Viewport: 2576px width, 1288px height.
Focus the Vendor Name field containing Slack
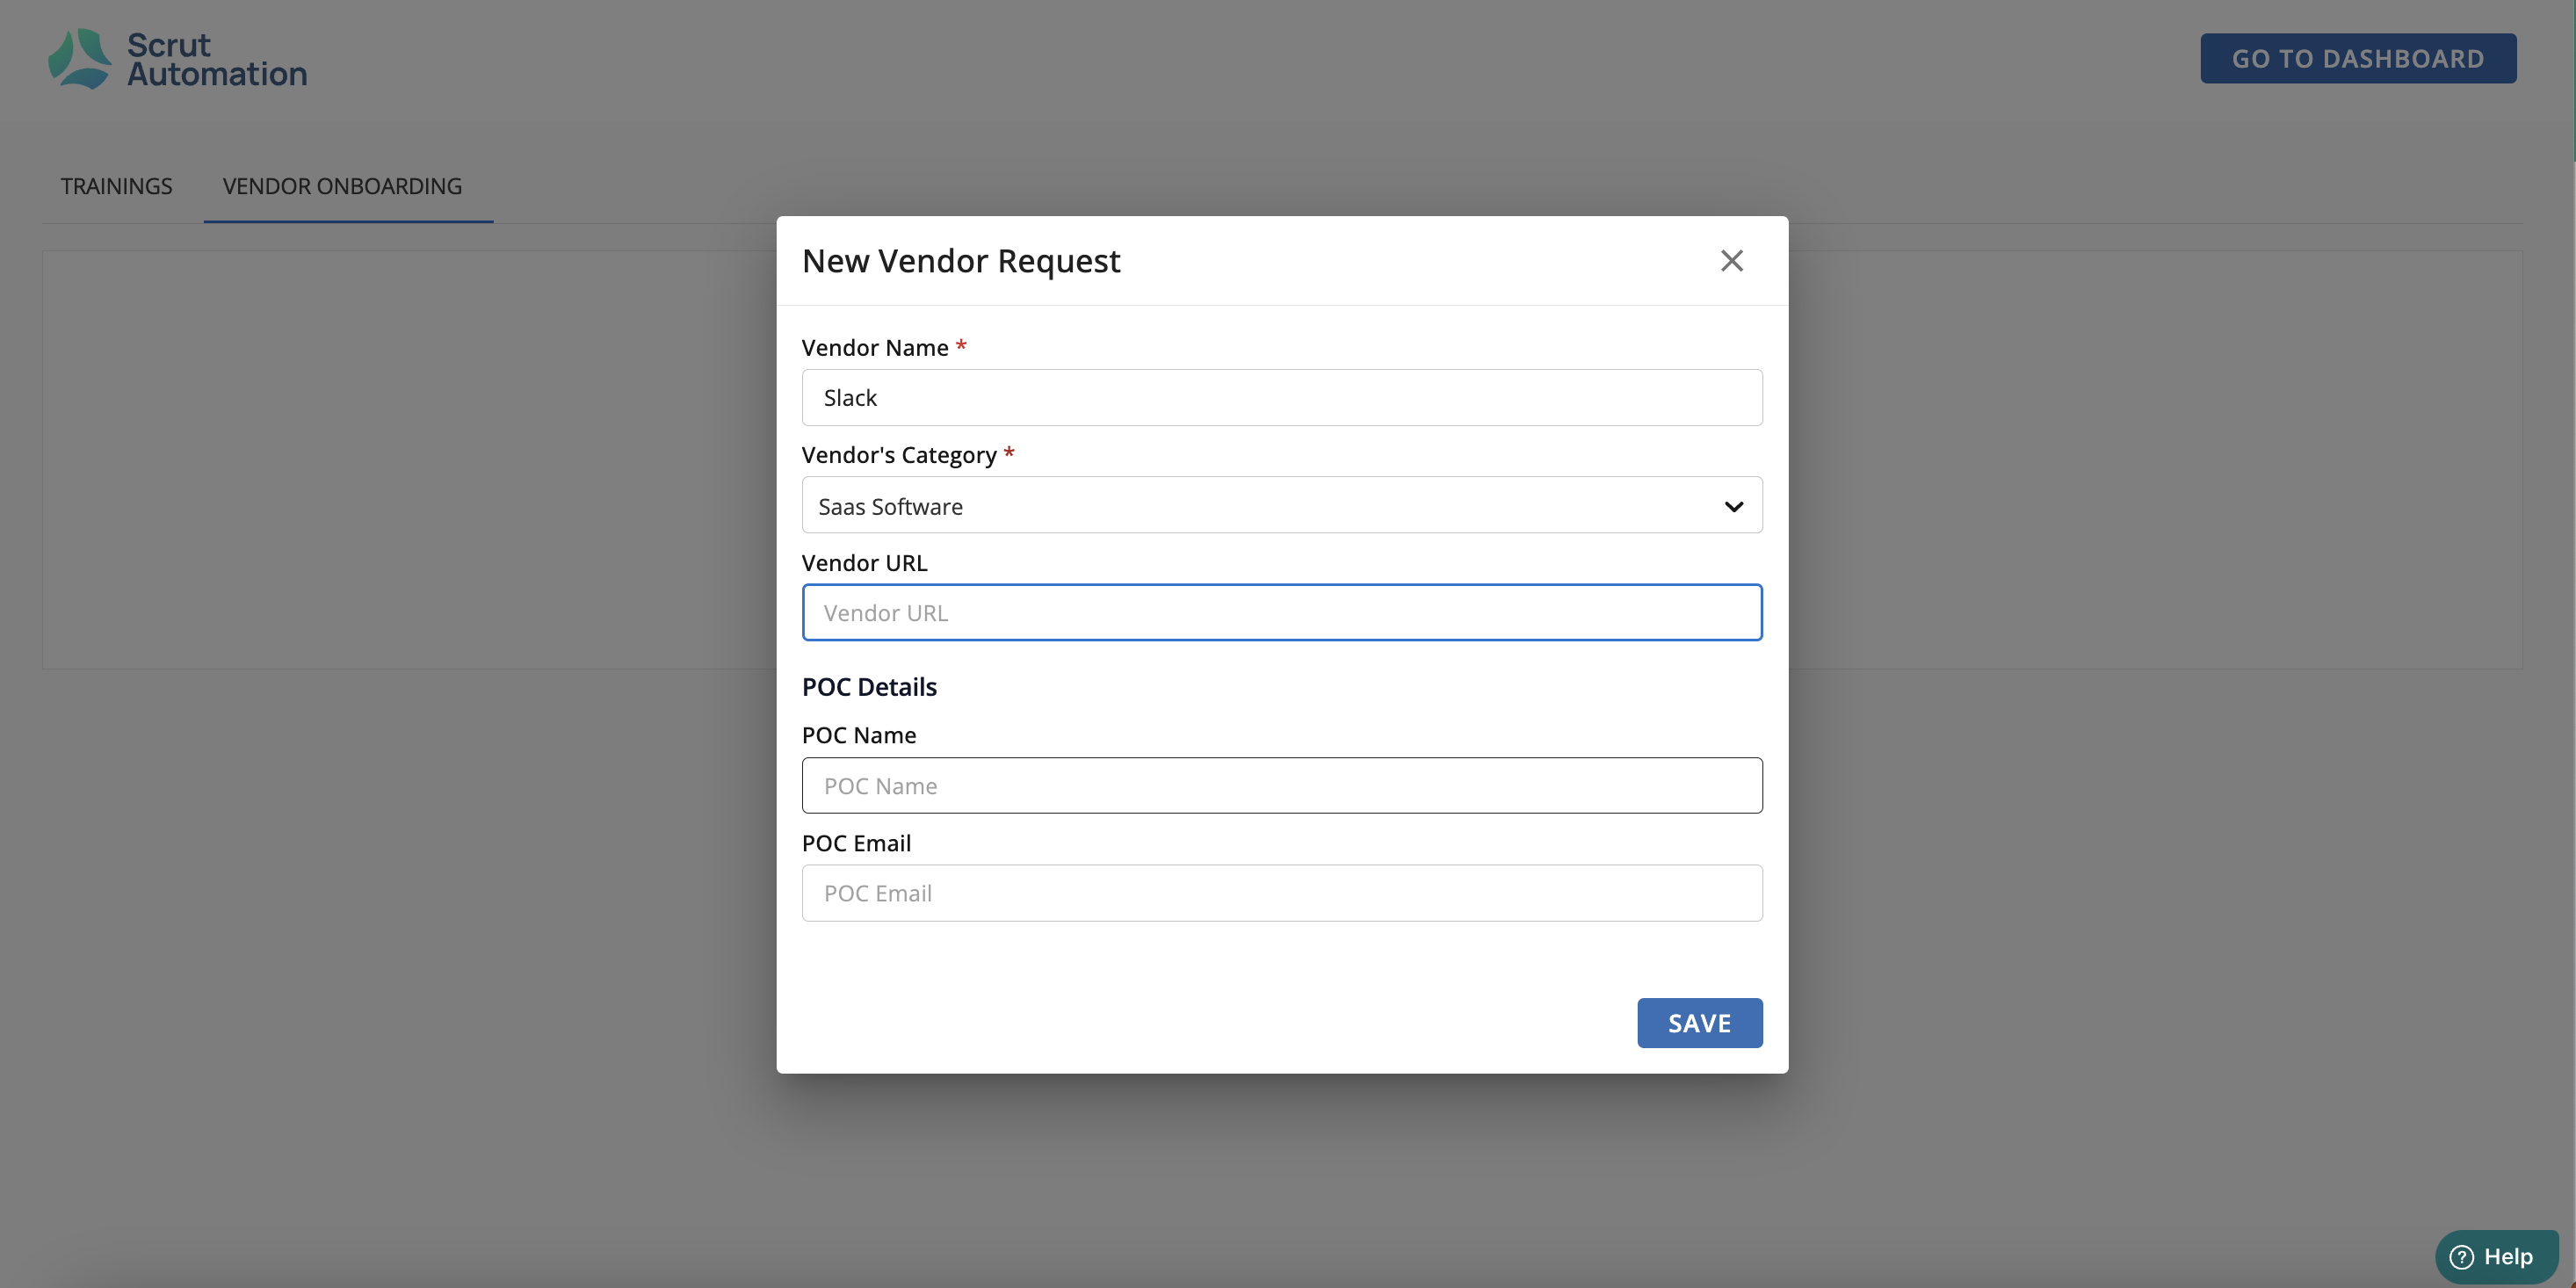1281,397
